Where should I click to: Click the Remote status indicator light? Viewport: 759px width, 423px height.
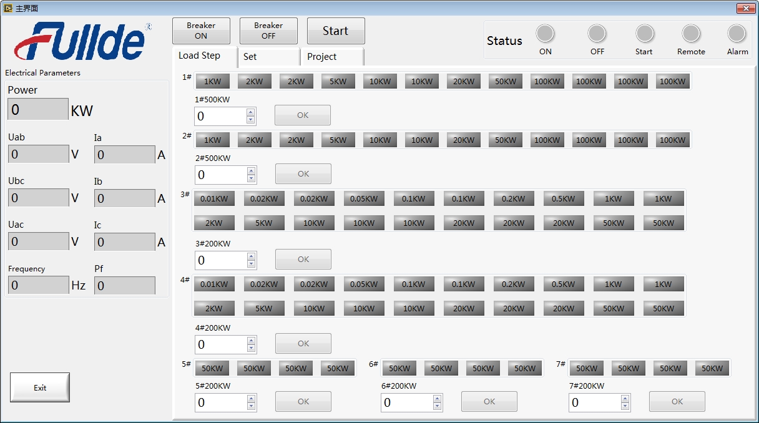click(691, 33)
